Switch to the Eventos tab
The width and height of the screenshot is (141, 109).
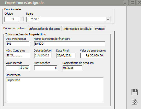coord(100,29)
